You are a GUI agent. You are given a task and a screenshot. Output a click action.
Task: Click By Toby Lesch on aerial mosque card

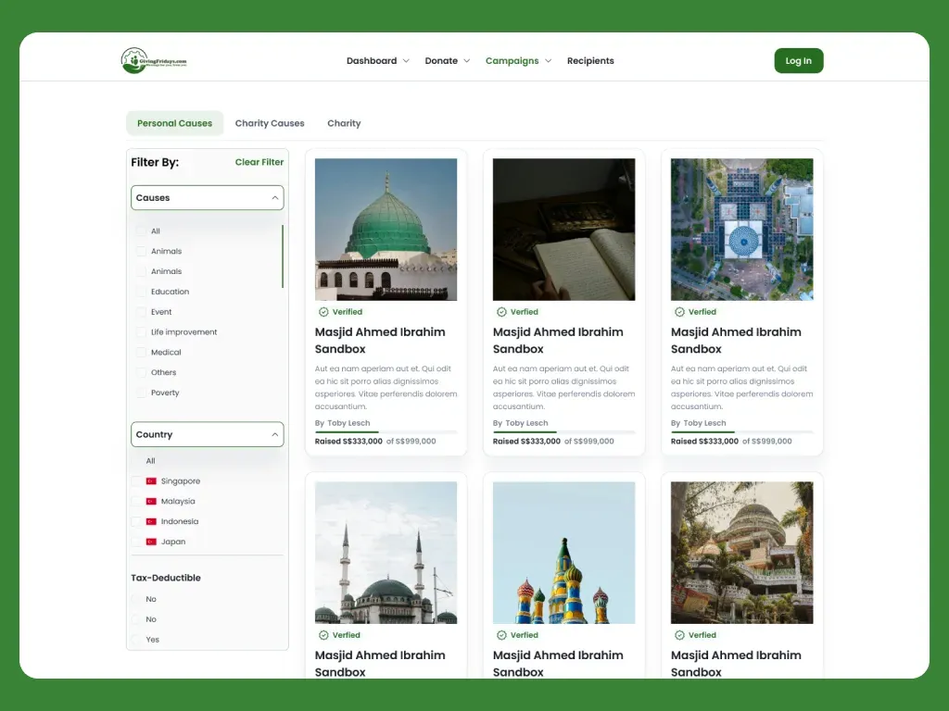[x=698, y=423]
